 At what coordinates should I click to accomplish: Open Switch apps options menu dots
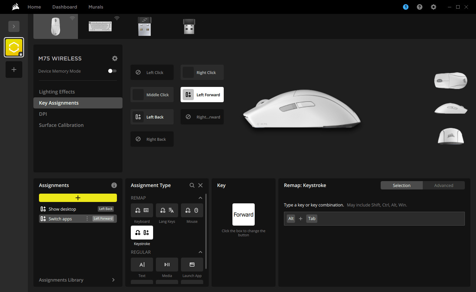click(87, 219)
